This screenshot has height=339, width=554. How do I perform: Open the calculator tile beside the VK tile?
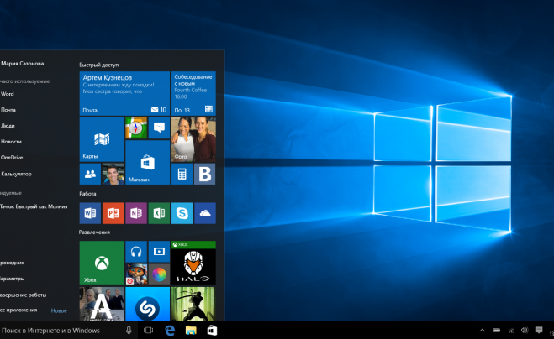coord(182,174)
